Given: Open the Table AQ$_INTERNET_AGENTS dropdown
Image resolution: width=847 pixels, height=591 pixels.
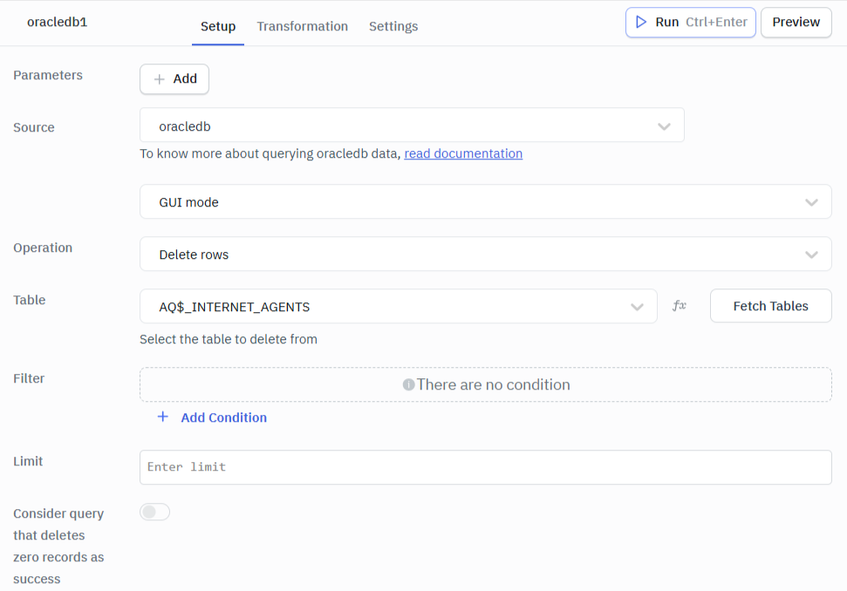Looking at the screenshot, I should point(398,307).
